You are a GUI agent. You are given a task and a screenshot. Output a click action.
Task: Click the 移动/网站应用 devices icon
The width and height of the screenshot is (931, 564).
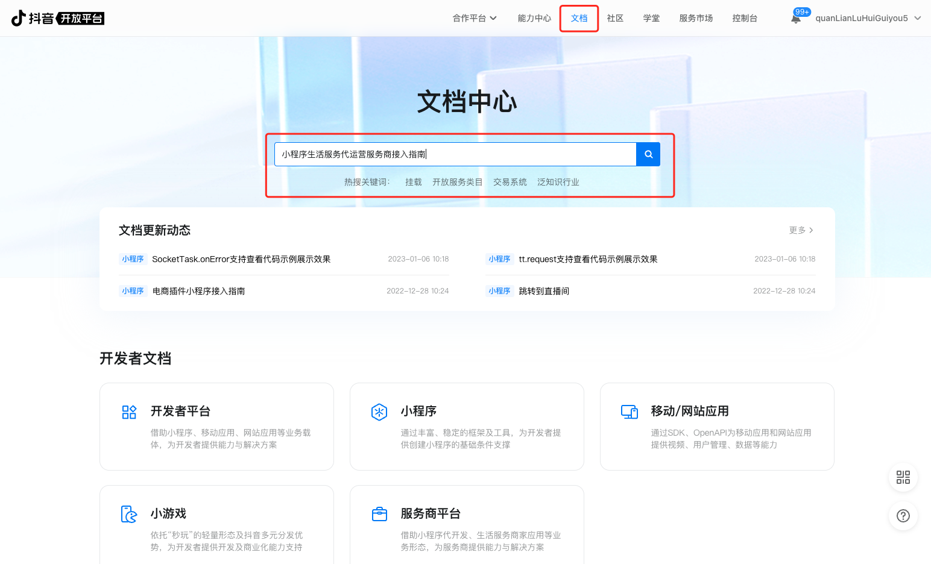point(630,412)
